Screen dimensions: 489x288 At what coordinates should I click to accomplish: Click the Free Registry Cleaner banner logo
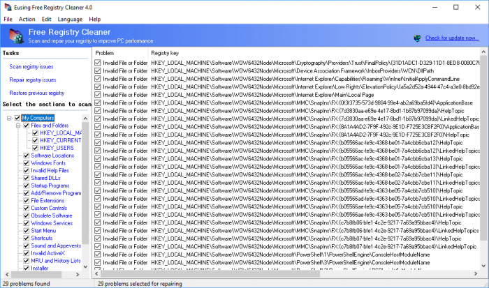[15, 36]
